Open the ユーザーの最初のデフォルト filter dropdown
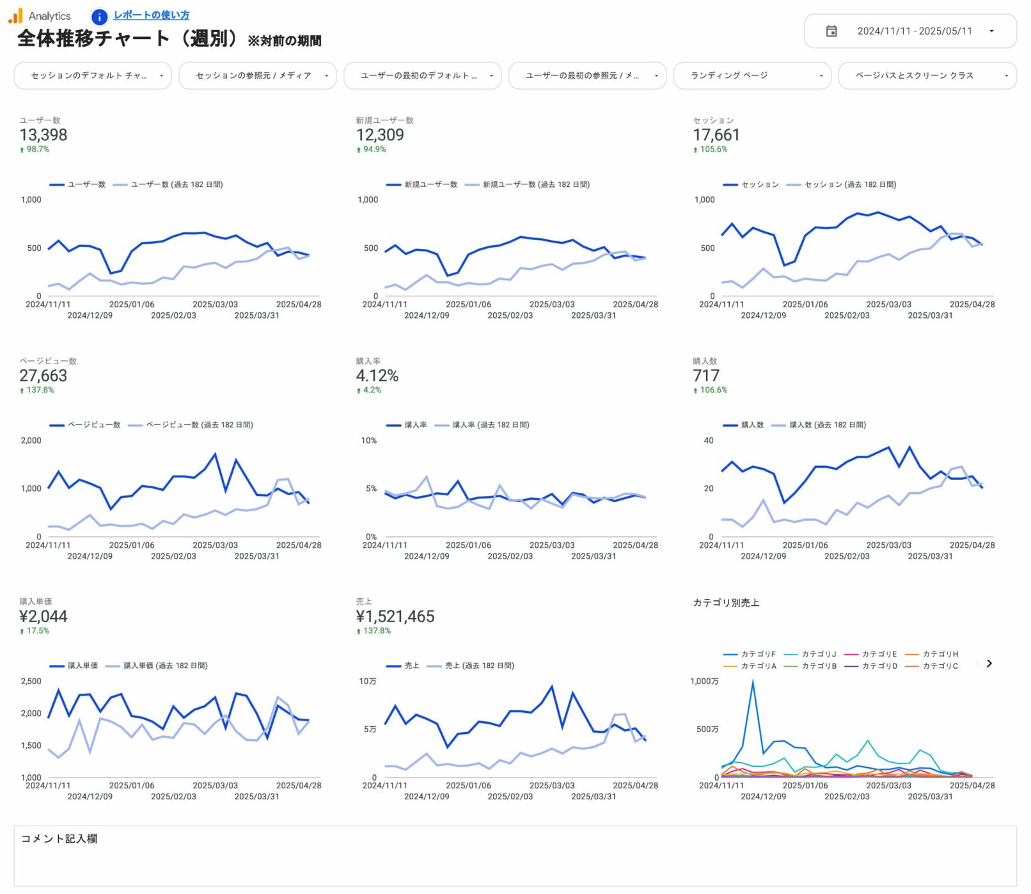Image resolution: width=1031 pixels, height=894 pixels. click(422, 76)
